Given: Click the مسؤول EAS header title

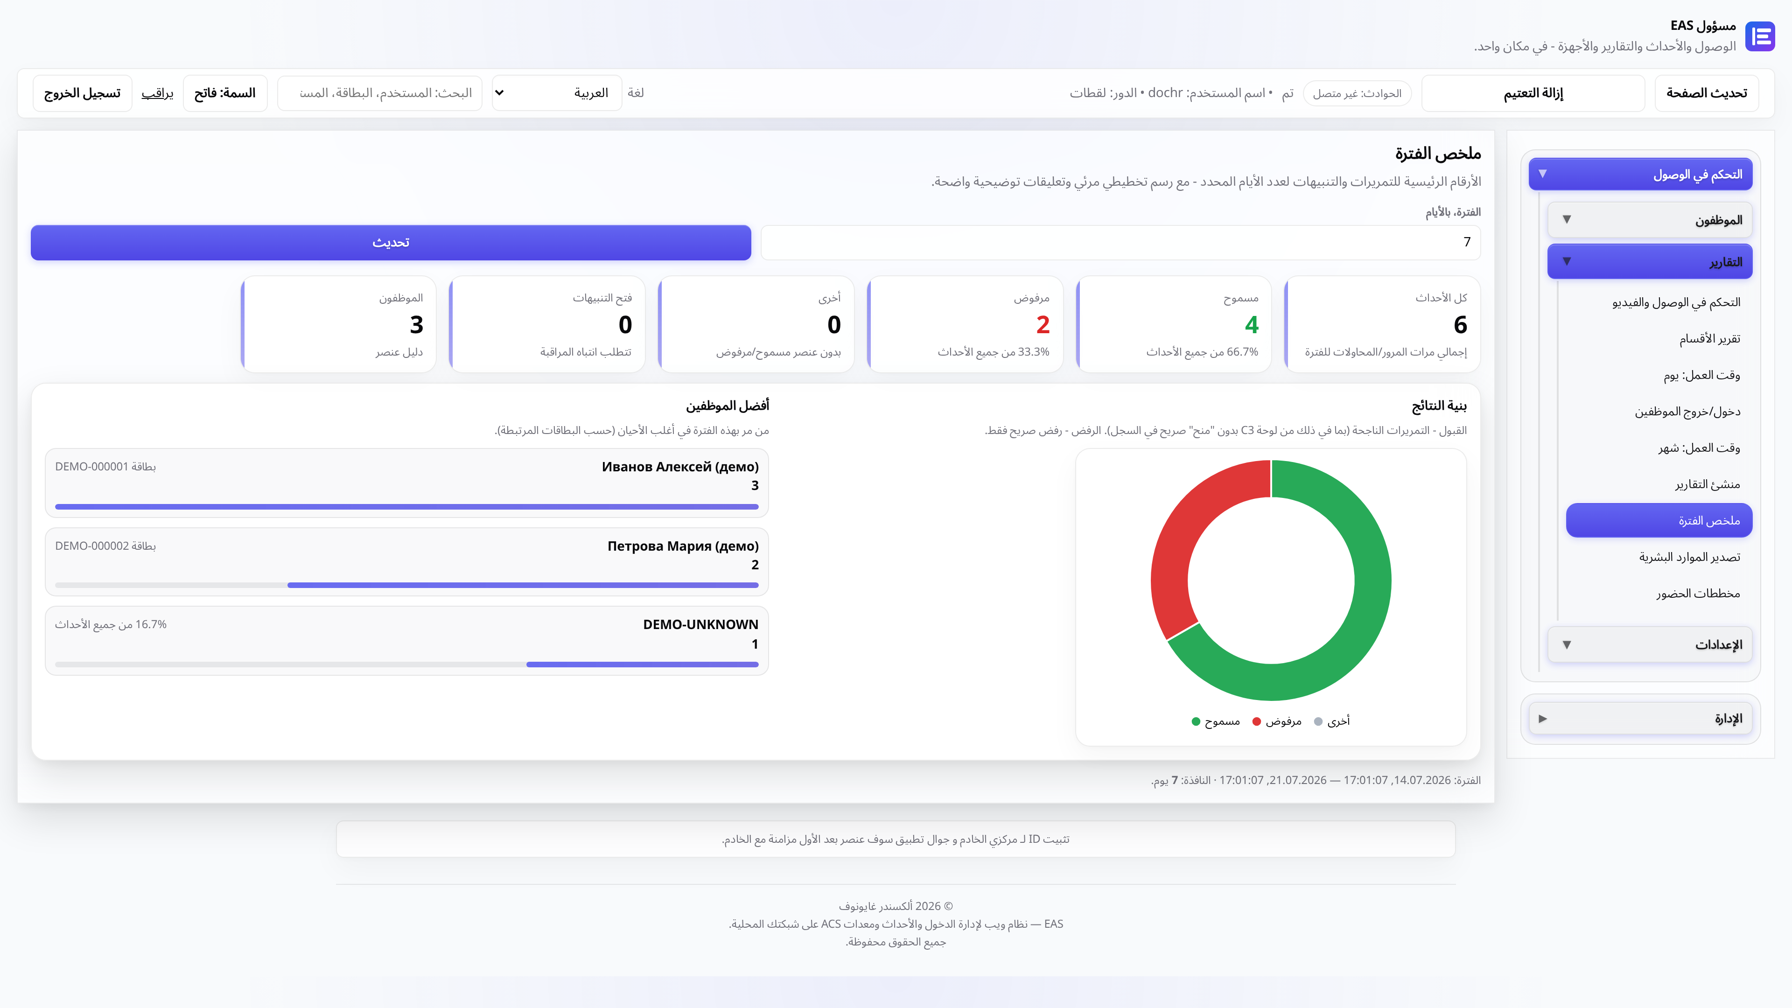Looking at the screenshot, I should click(x=1703, y=26).
